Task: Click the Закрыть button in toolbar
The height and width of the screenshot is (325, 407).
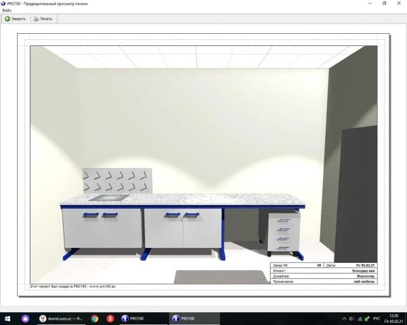Action: point(16,19)
